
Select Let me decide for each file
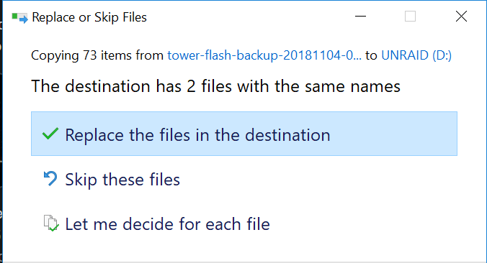coord(167,224)
